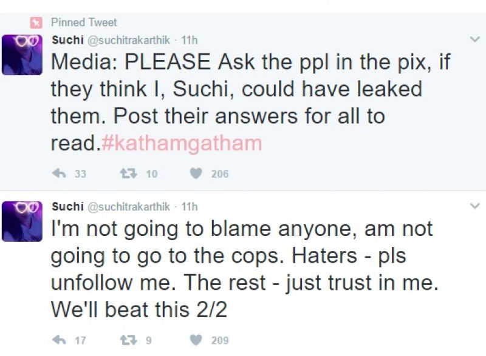This screenshot has width=486, height=356.
Task: Open Suchi's avatar on the second tweet
Action: (x=22, y=221)
